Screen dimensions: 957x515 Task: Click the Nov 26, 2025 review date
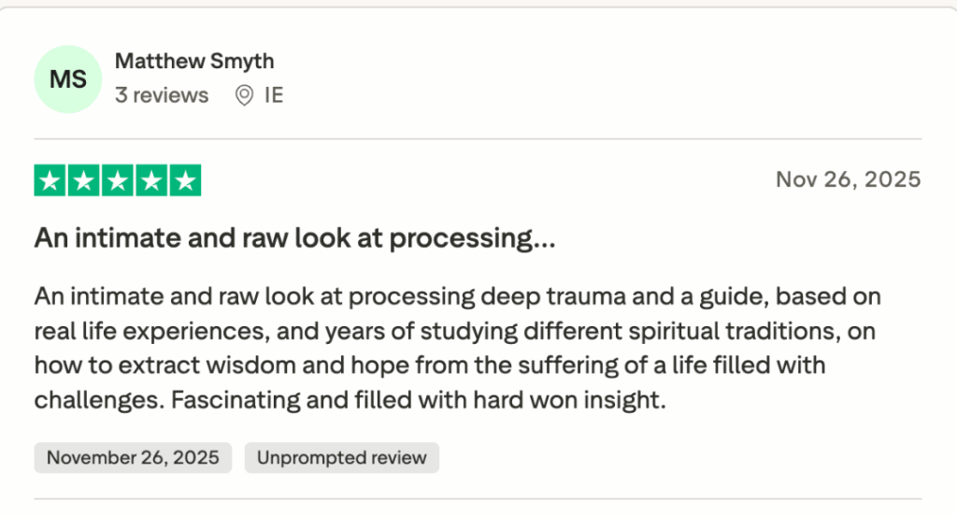click(x=848, y=179)
